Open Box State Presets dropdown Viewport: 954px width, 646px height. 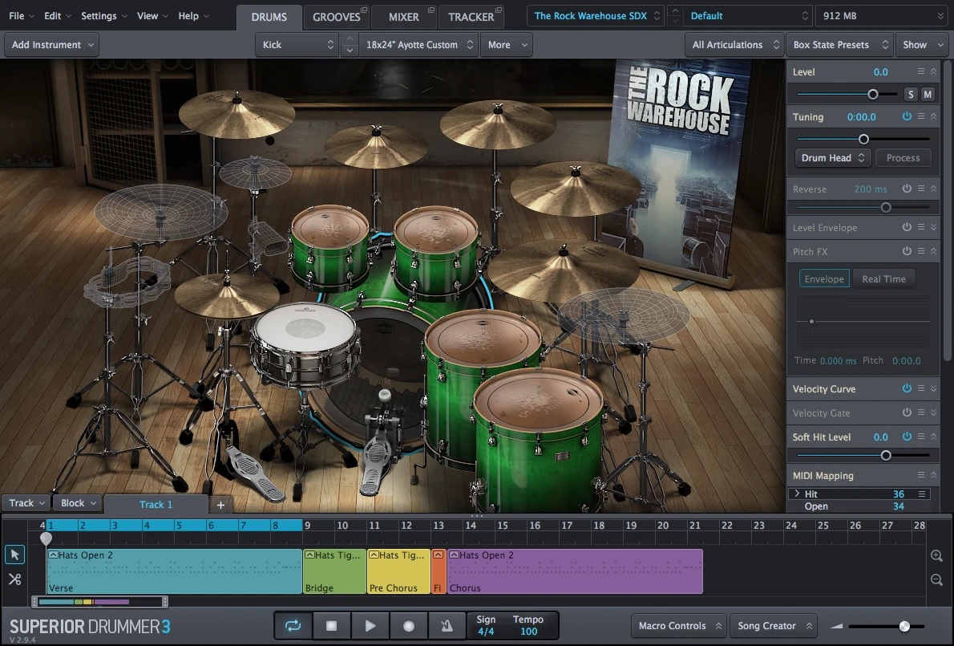[x=839, y=44]
